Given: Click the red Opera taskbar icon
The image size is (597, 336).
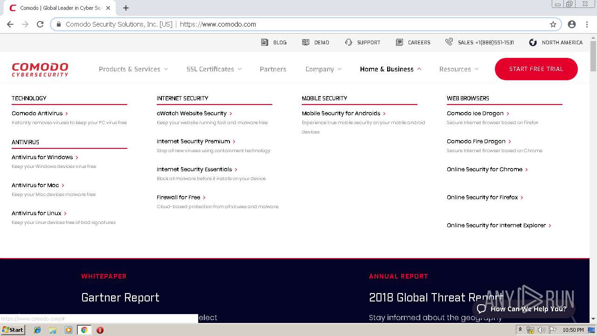Looking at the screenshot, I should [x=100, y=330].
